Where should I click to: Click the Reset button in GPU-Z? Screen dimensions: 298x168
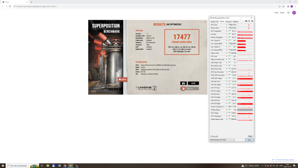250,136
